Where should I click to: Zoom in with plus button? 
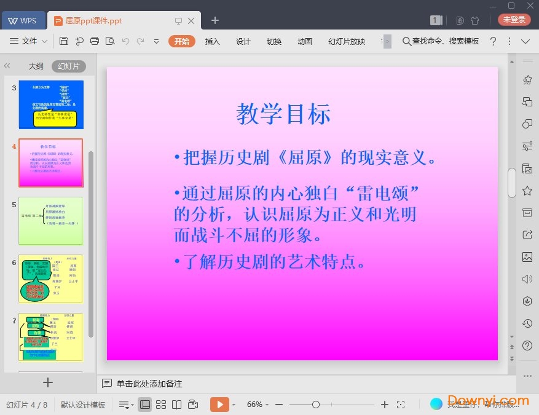click(x=385, y=405)
